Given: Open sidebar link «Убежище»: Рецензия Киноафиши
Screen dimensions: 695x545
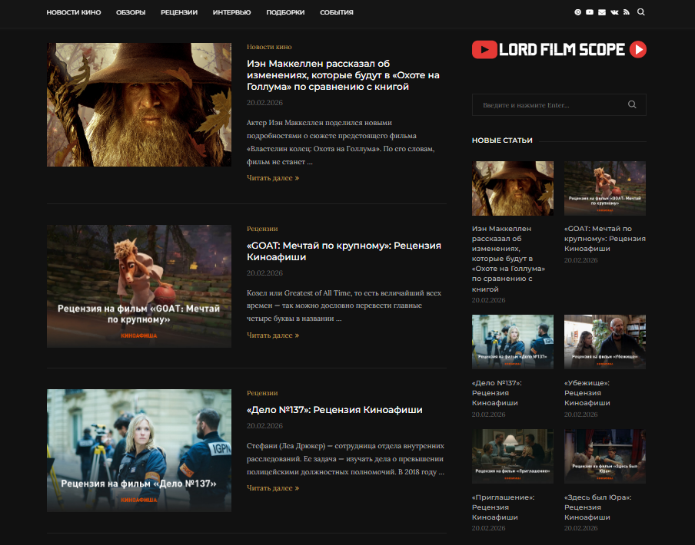Looking at the screenshot, I should coord(587,393).
